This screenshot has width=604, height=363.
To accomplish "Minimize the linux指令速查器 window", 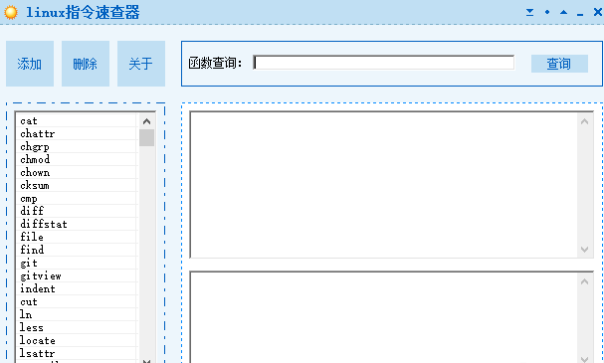I will tap(580, 14).
